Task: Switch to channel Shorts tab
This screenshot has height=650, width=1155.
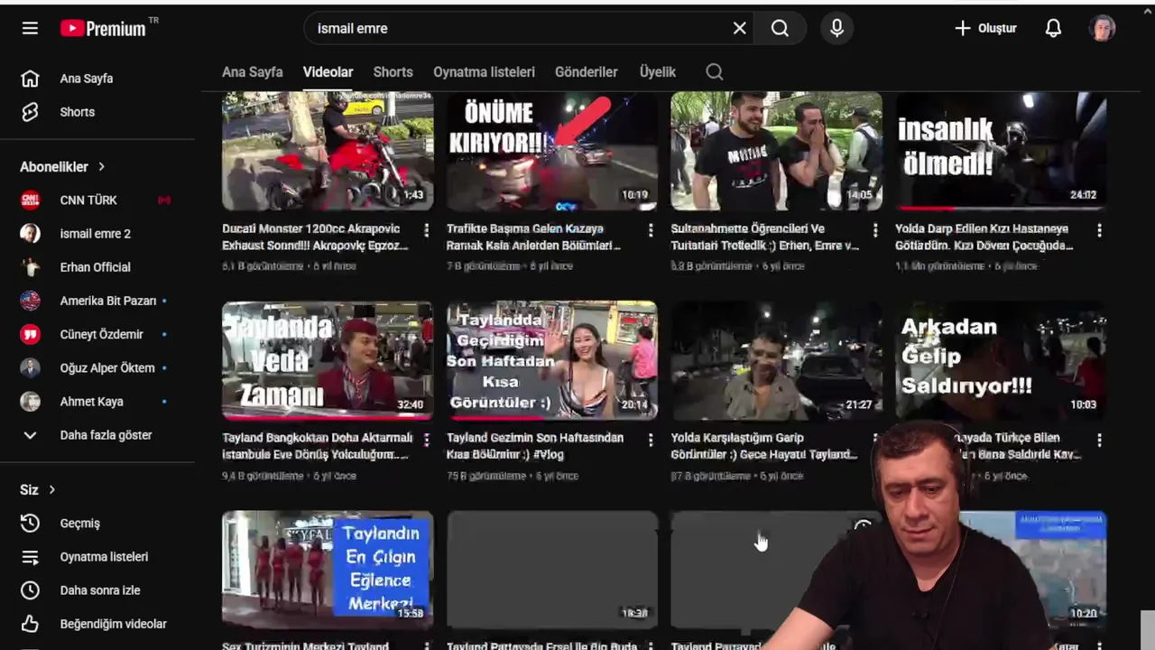Action: point(393,72)
